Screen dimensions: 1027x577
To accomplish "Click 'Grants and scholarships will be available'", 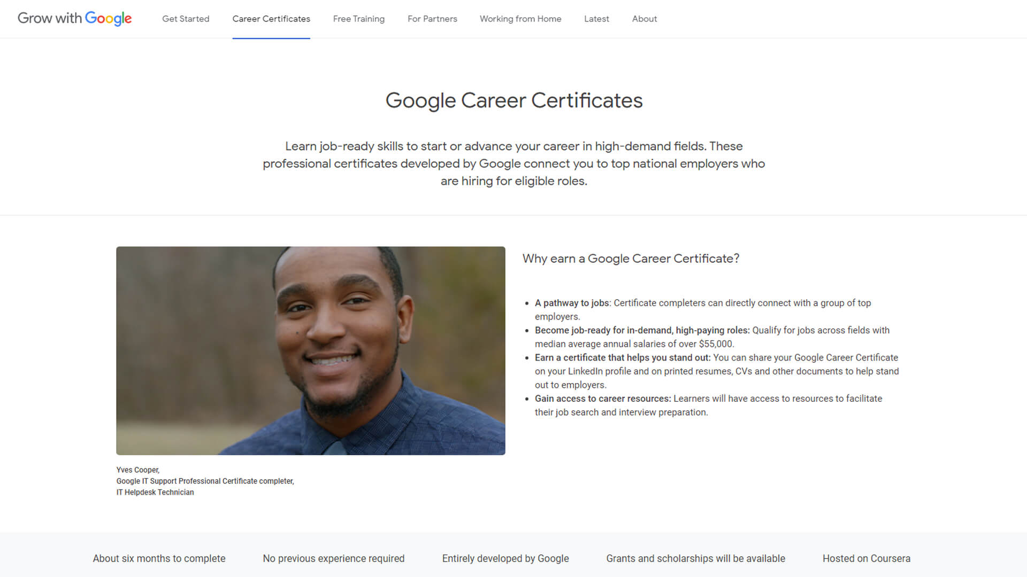I will 695,558.
